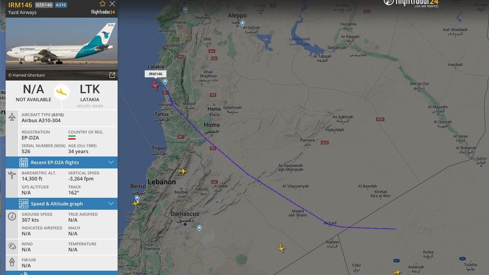489x275 pixels.
Task: Select yellow aircraft icon near Lebanon
Action: pyautogui.click(x=182, y=171)
